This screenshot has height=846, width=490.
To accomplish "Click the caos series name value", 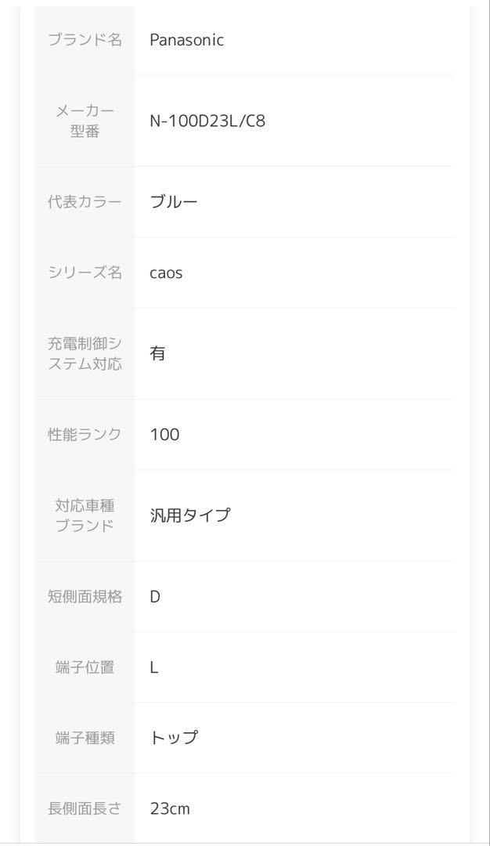I will 166,273.
